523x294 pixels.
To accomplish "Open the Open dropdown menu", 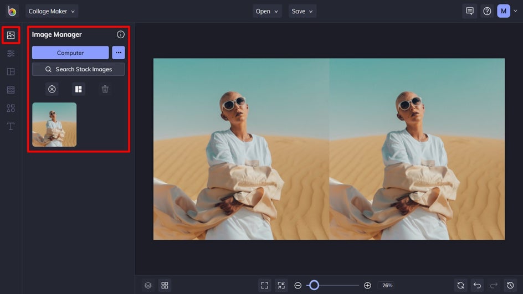I will pyautogui.click(x=267, y=11).
